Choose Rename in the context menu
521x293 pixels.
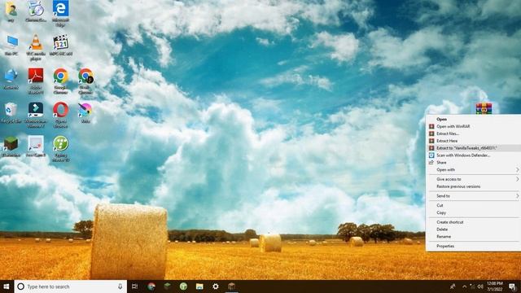coord(474,237)
